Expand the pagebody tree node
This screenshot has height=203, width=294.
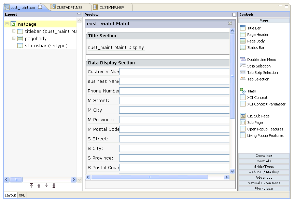pyautogui.click(x=14, y=38)
